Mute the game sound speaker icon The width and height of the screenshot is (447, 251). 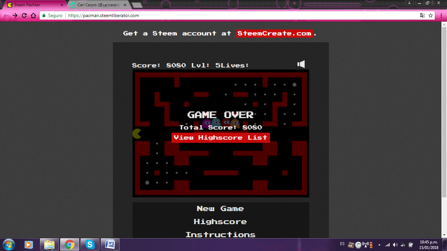(x=301, y=64)
